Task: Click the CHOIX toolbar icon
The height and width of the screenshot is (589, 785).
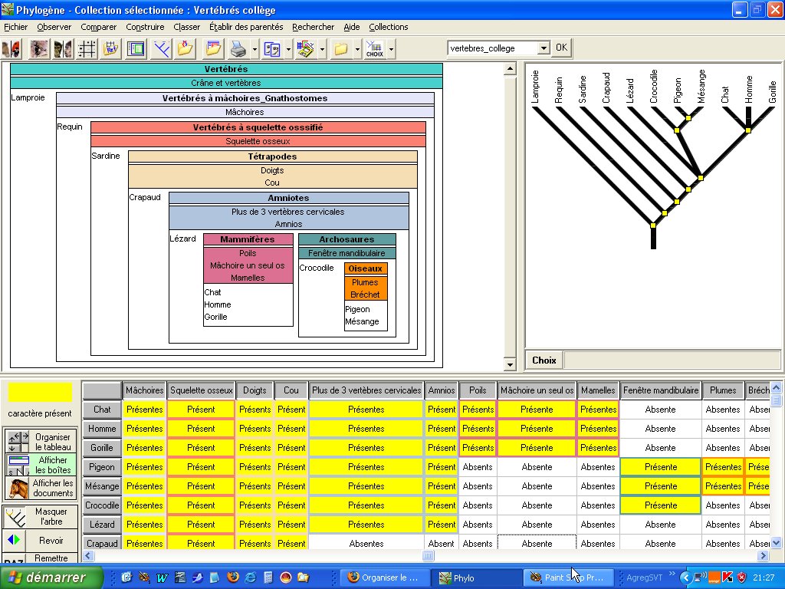Action: (375, 49)
